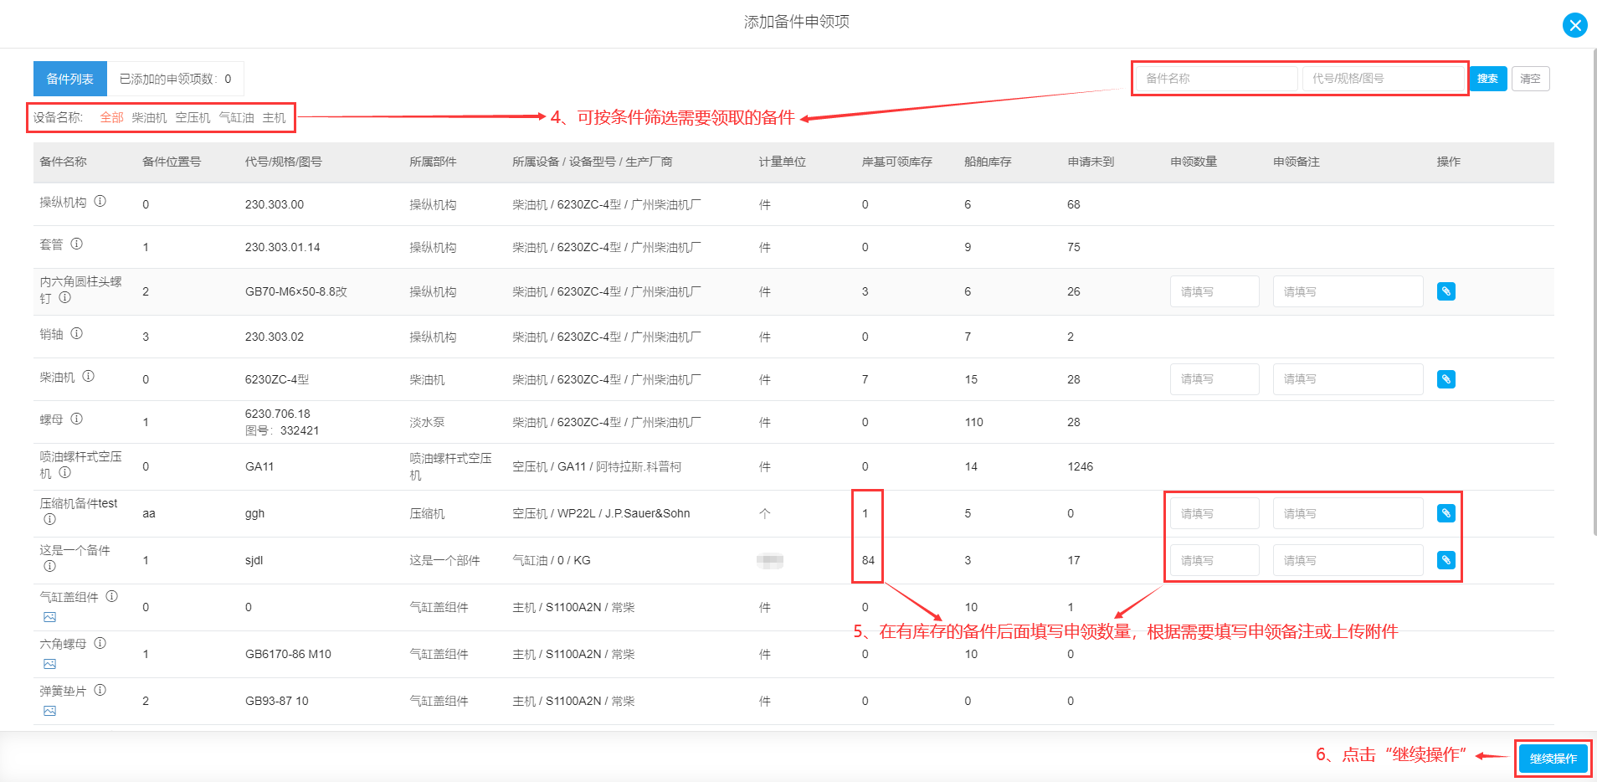This screenshot has width=1597, height=782.
Task: Focus 申领数量 field for 压缩机备件test
Action: pyautogui.click(x=1214, y=513)
